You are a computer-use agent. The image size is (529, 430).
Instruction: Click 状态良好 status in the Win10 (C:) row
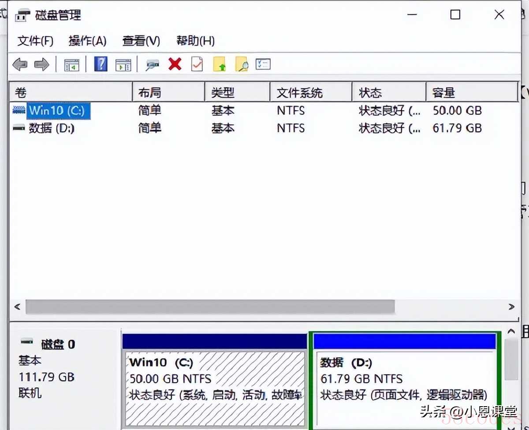(390, 110)
